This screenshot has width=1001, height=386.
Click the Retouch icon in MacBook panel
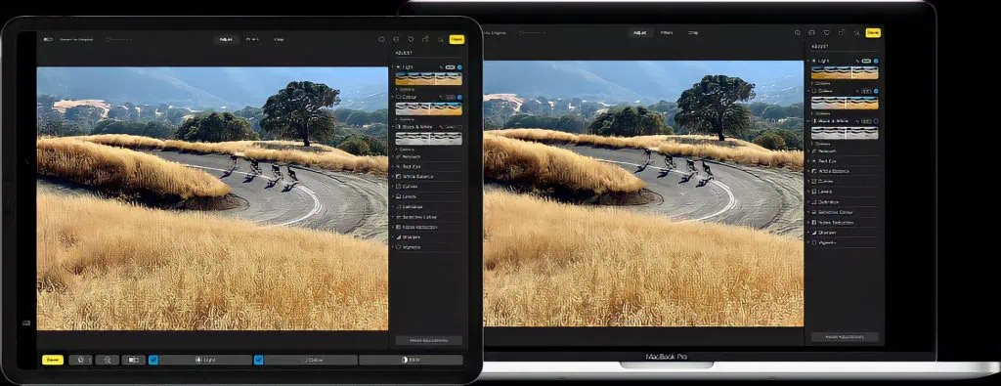tap(813, 151)
